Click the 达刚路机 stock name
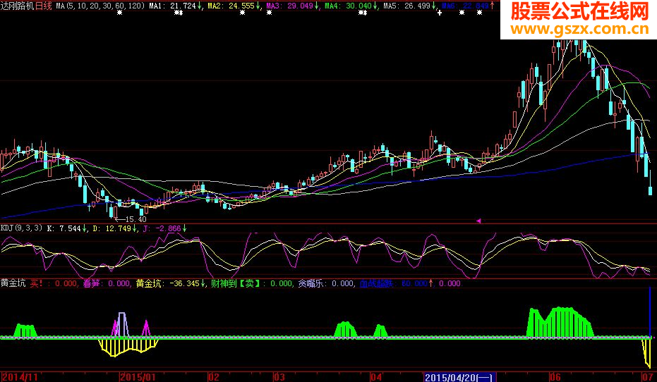657x382 pixels. tap(18, 6)
